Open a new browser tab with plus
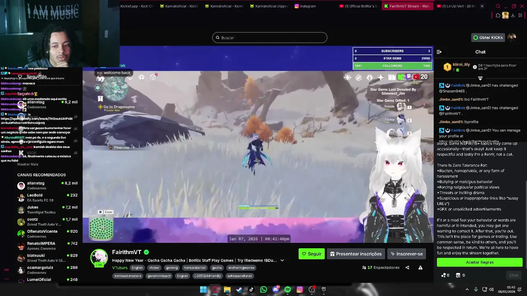Viewport: 527px width, 296px height. tap(482, 6)
